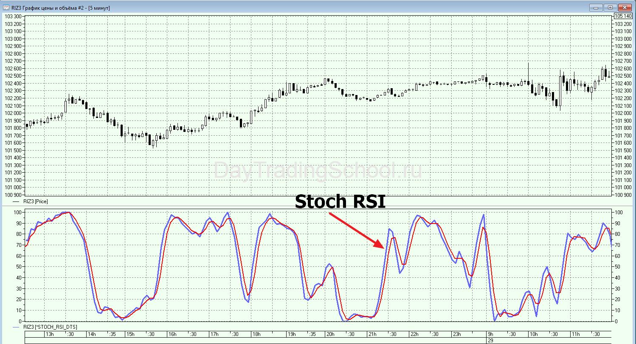The height and width of the screenshot is (344, 636).
Task: Click the black line marker of Price legend
Action: click(17, 202)
